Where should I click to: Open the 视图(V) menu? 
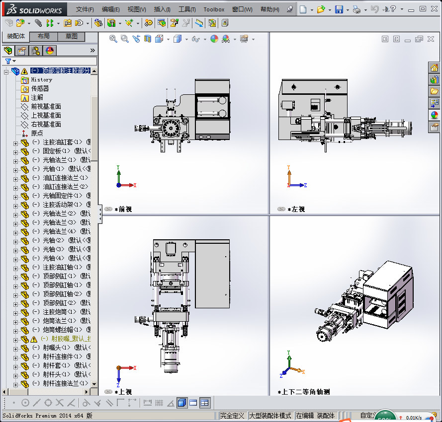[x=137, y=9]
